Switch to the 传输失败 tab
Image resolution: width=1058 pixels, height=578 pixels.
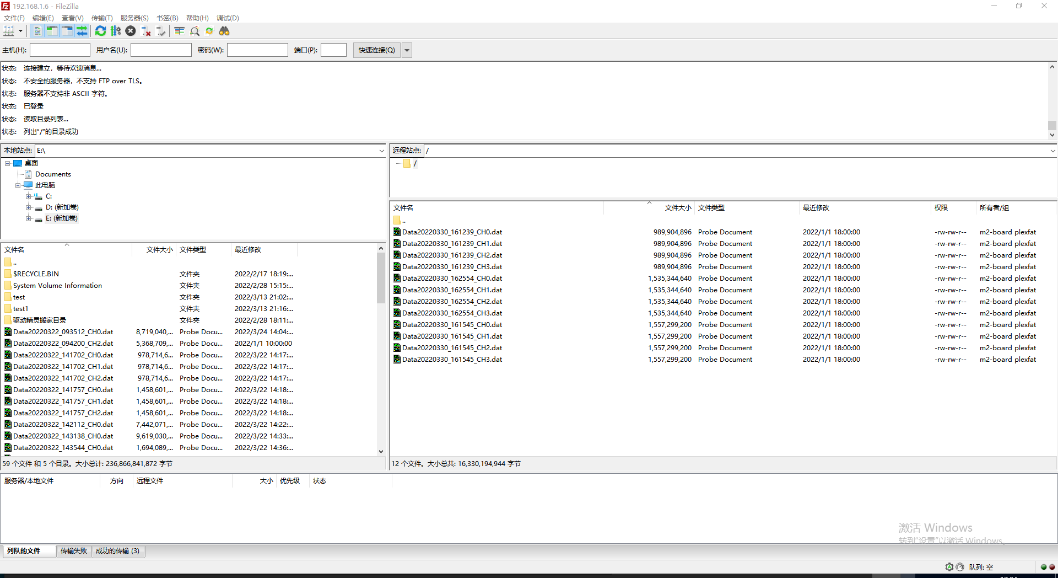(x=74, y=551)
